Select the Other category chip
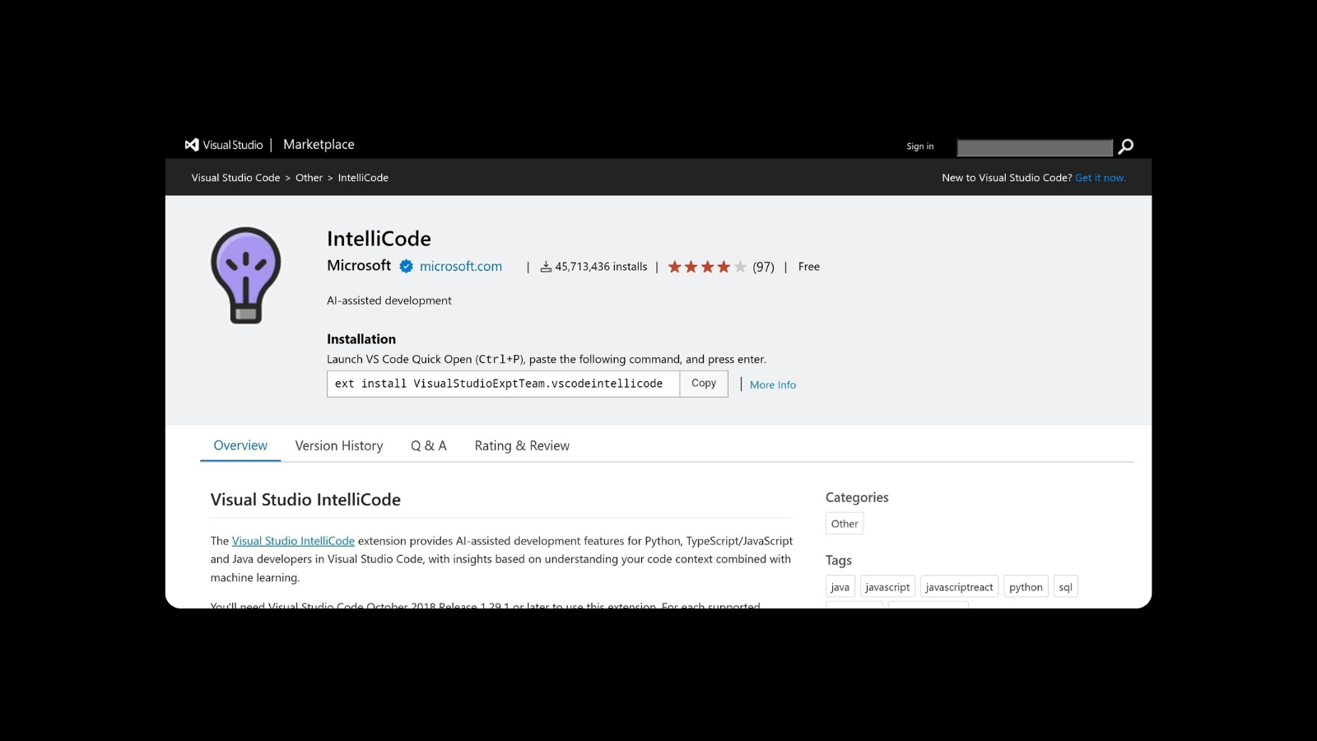 [x=845, y=524]
